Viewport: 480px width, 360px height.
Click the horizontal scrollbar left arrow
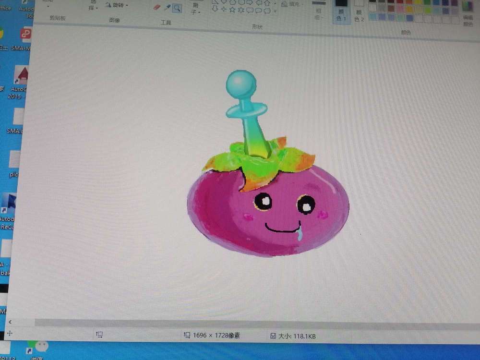(x=10, y=322)
